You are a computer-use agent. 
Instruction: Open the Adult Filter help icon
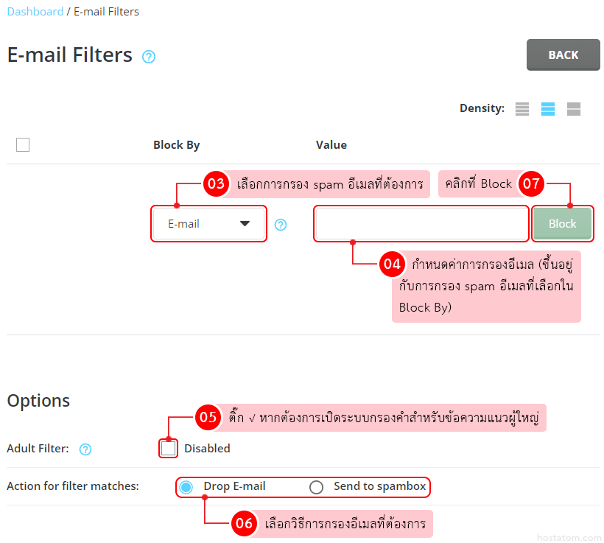point(85,449)
